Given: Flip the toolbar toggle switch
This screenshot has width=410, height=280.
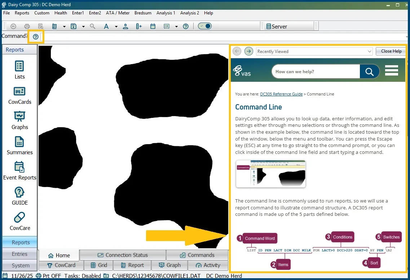Looking at the screenshot, I should [205, 26].
